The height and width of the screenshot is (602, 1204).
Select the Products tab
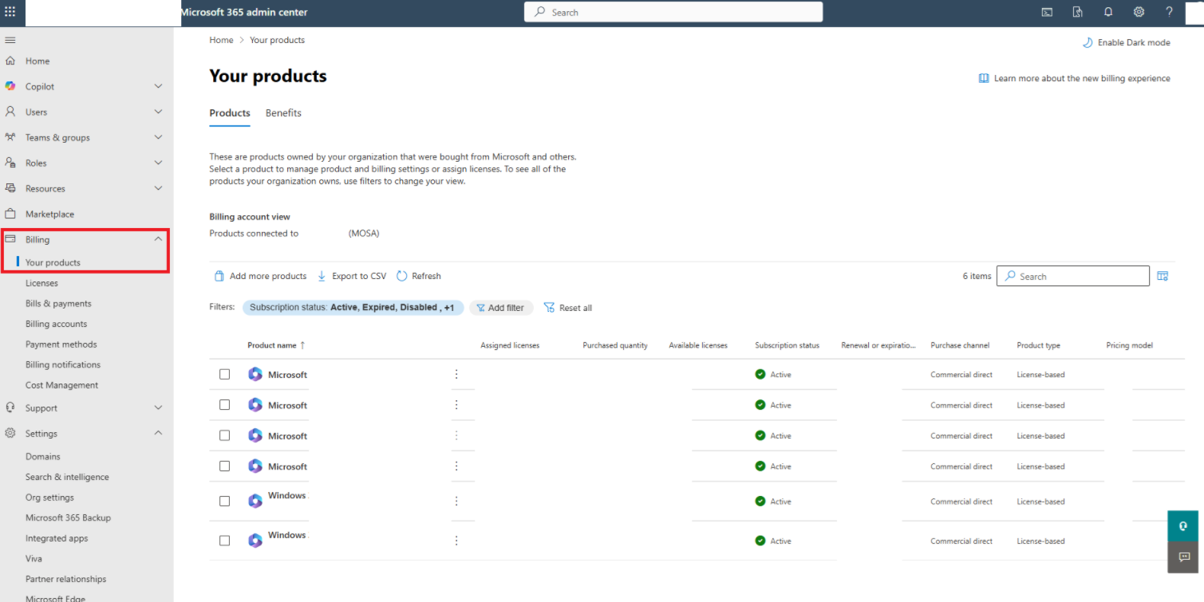(x=230, y=113)
